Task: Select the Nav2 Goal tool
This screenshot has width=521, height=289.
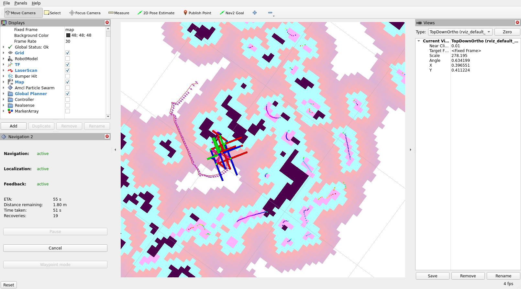Action: click(x=232, y=13)
